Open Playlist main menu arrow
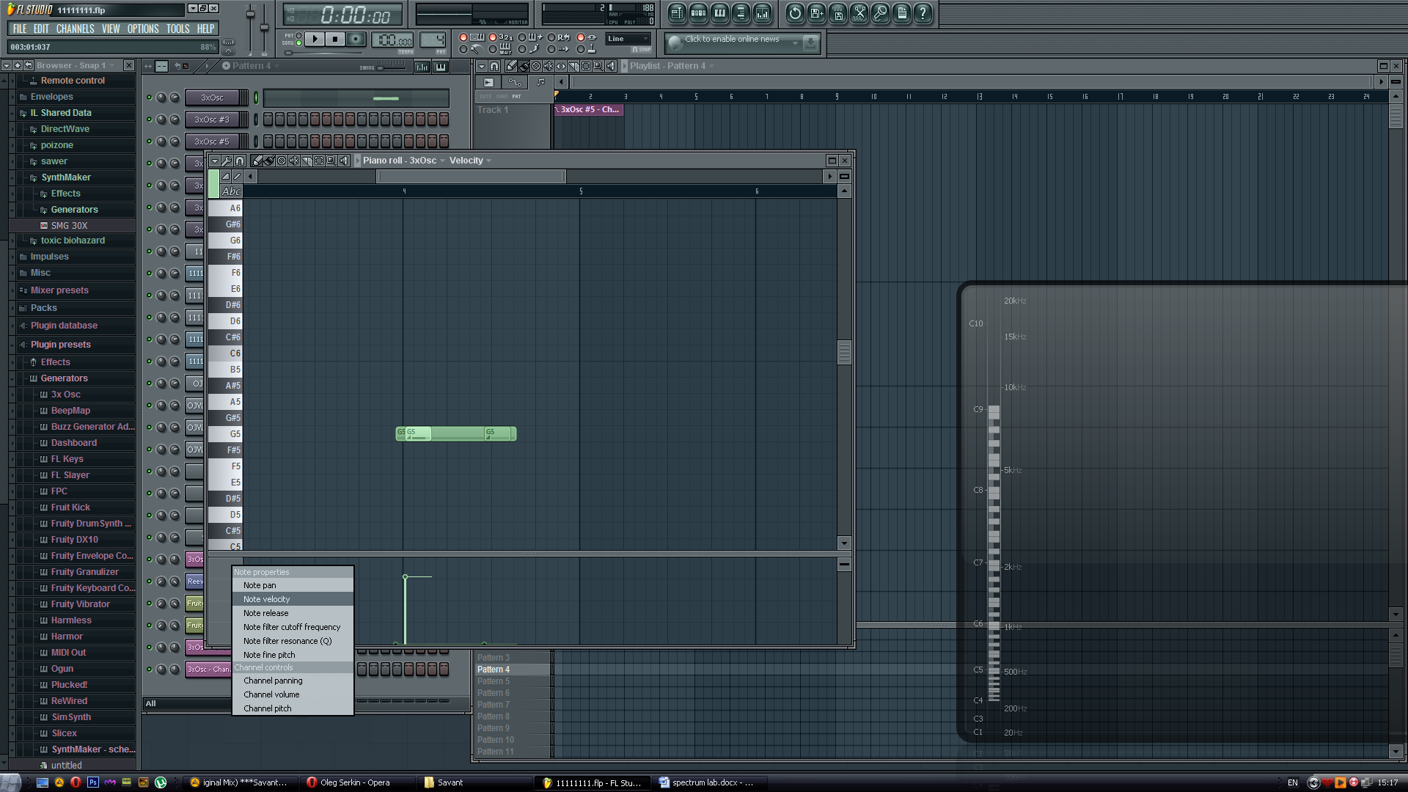1408x792 pixels. coord(482,66)
